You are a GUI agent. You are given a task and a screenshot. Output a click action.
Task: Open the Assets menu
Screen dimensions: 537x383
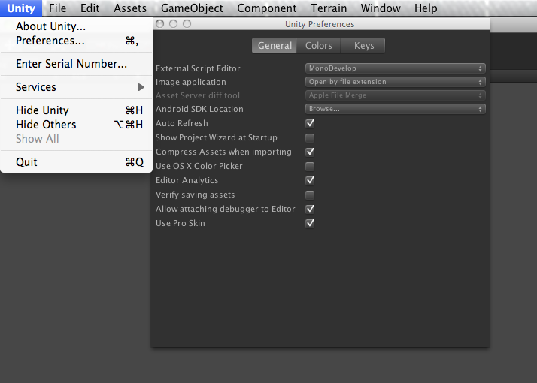130,8
